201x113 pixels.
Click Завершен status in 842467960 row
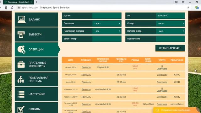[162, 104]
